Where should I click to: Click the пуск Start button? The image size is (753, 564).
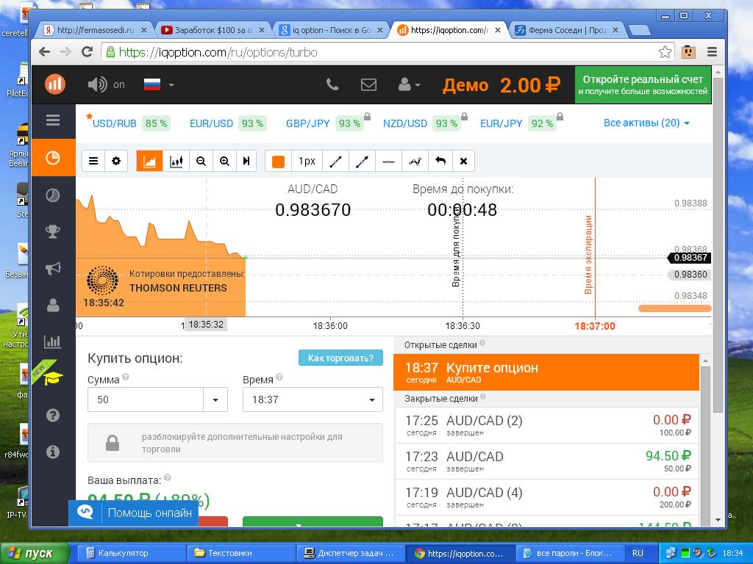point(34,553)
